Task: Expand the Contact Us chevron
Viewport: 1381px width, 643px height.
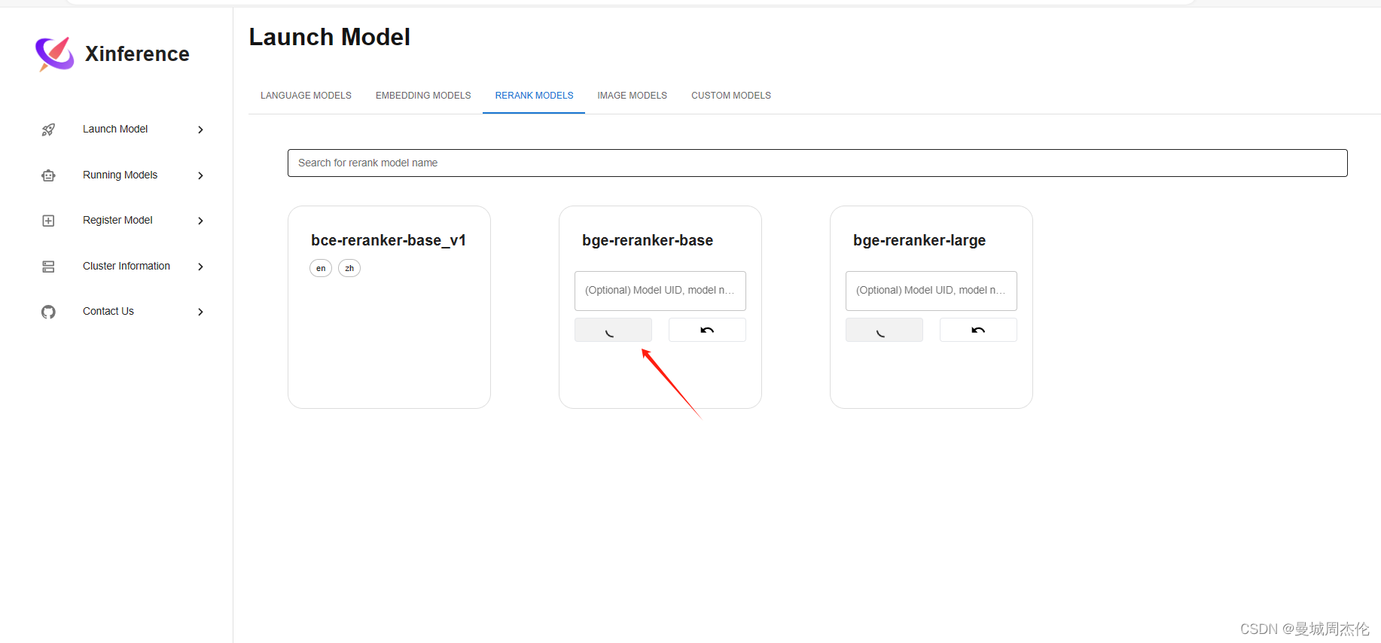Action: pyautogui.click(x=200, y=312)
